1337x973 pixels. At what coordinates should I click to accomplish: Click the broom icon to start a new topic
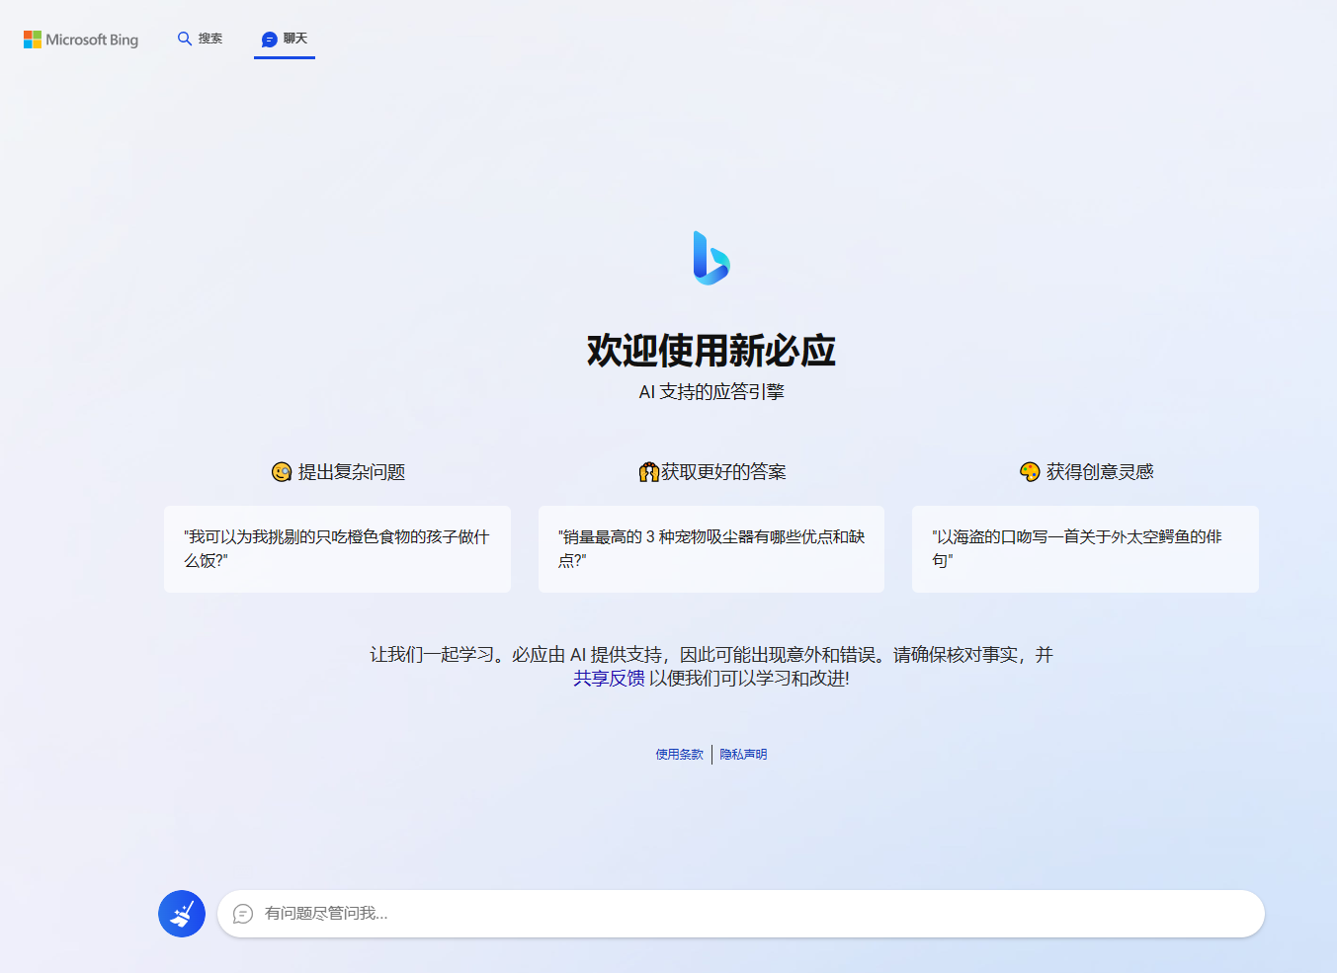point(181,913)
